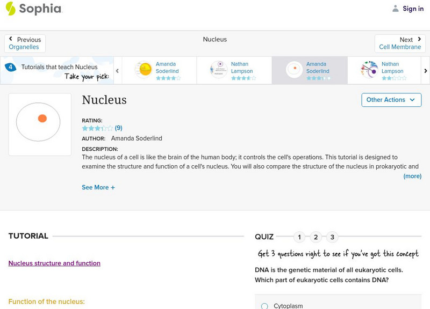The image size is (430, 309).
Task: Open Nathan Lampson's nucleus diagram tutorial icon
Action: tap(219, 70)
